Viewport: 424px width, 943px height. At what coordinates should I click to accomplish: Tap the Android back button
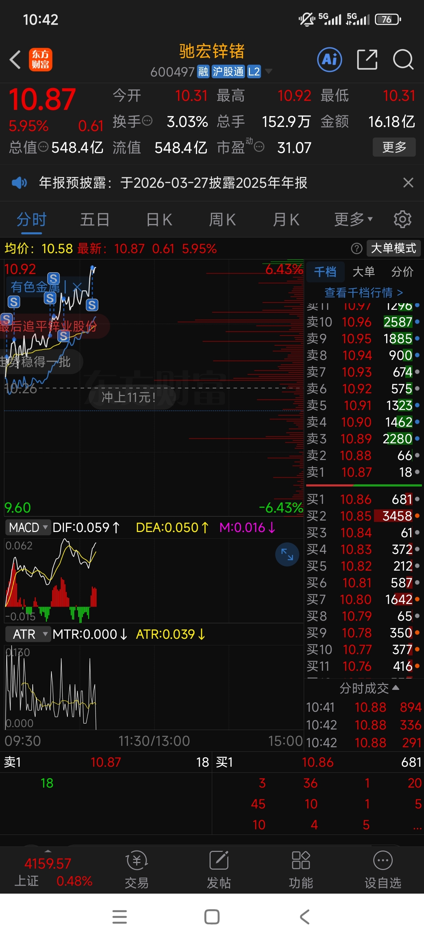[304, 917]
